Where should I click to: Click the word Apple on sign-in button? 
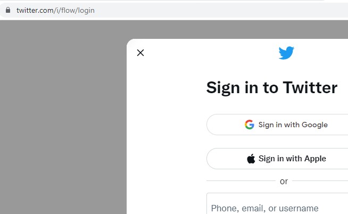(315, 159)
